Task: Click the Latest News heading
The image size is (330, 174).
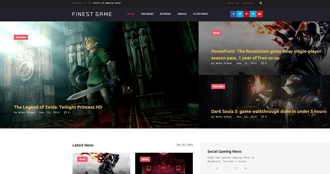Action: pyautogui.click(x=83, y=145)
